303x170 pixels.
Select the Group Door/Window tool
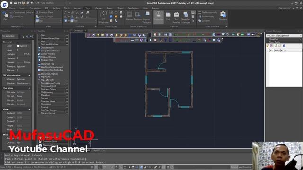pyautogui.click(x=49, y=51)
